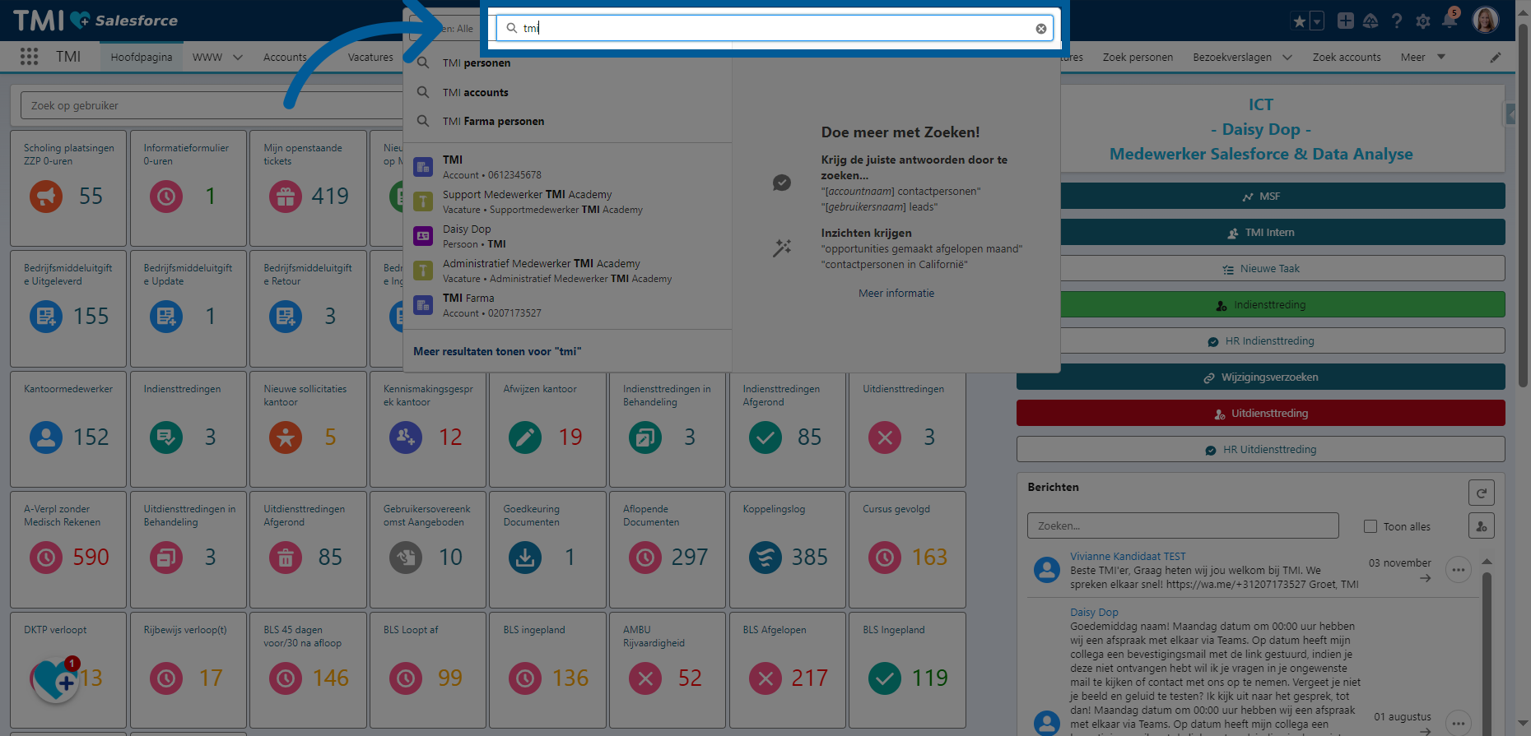
Task: Click the red Uitdiensttreding button
Action: [1261, 413]
